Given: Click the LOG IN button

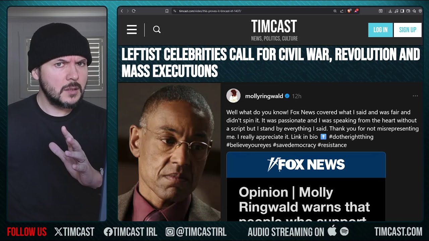Looking at the screenshot, I should pos(380,30).
